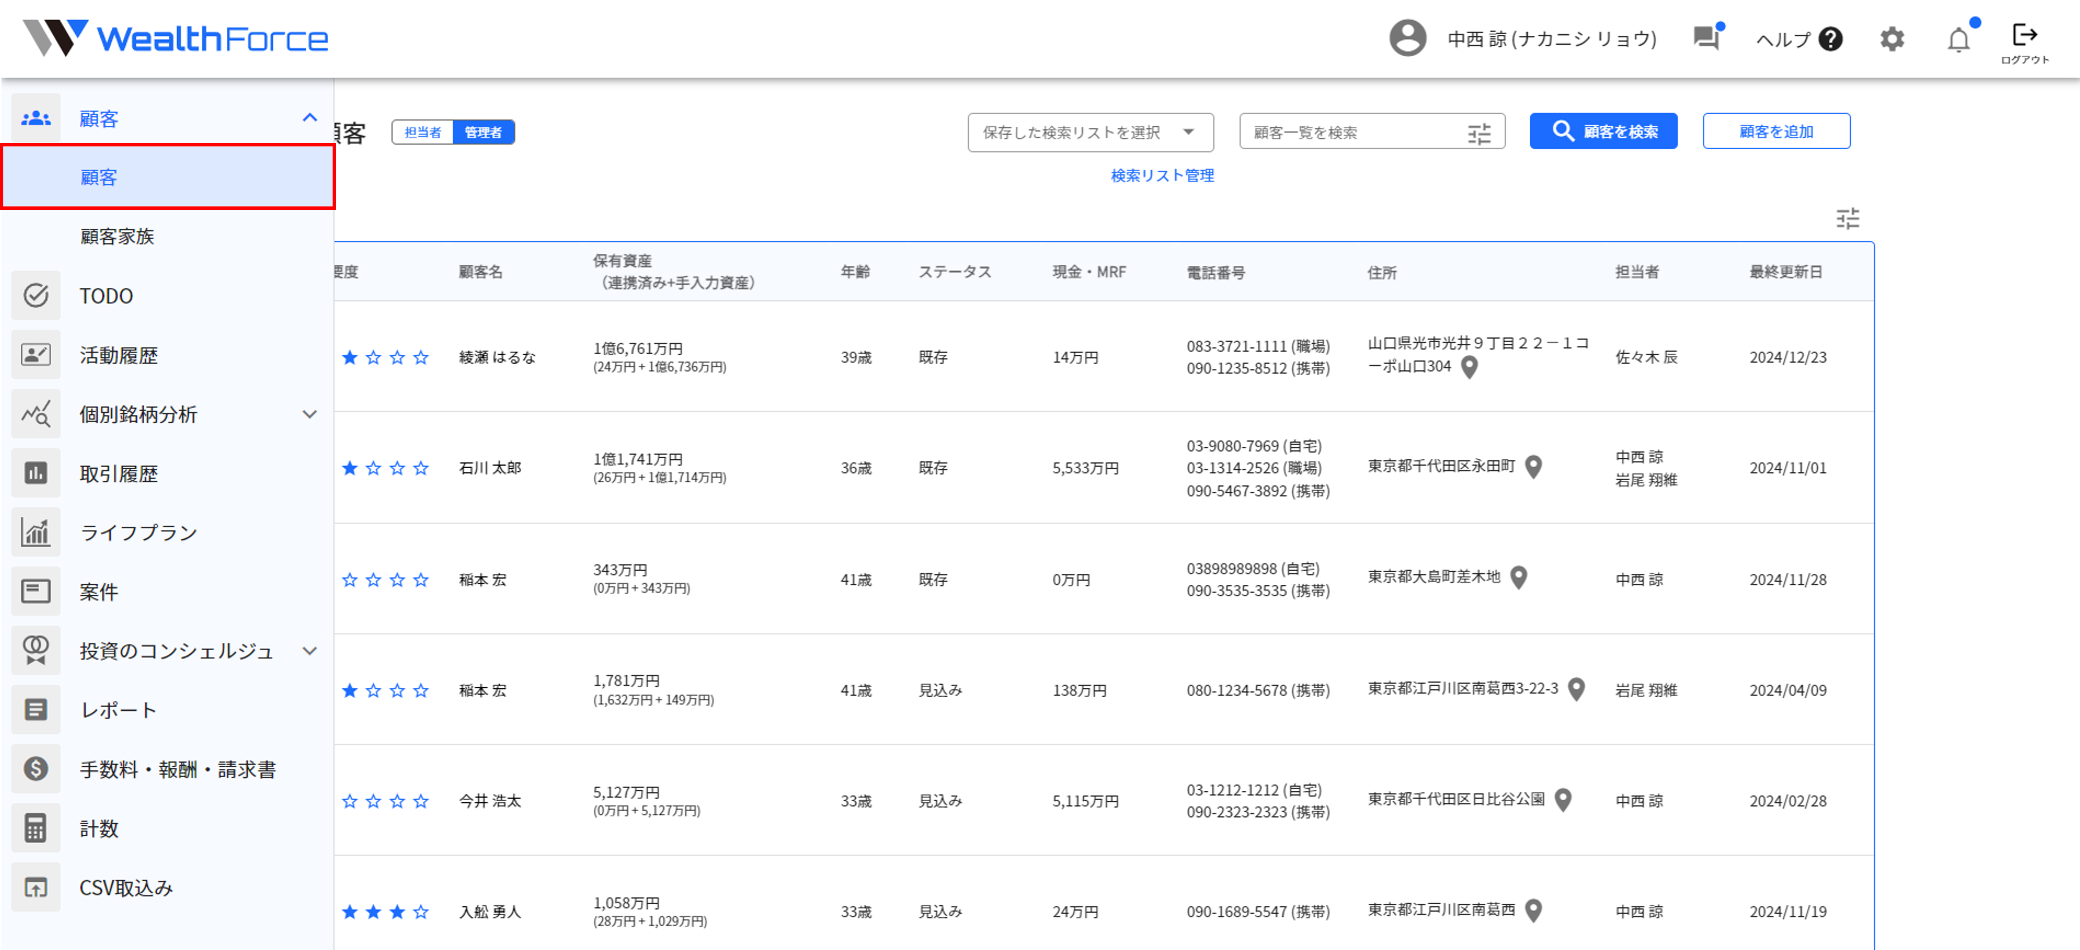This screenshot has height=950, width=2080.
Task: Open the notifications bell icon
Action: (x=1958, y=39)
